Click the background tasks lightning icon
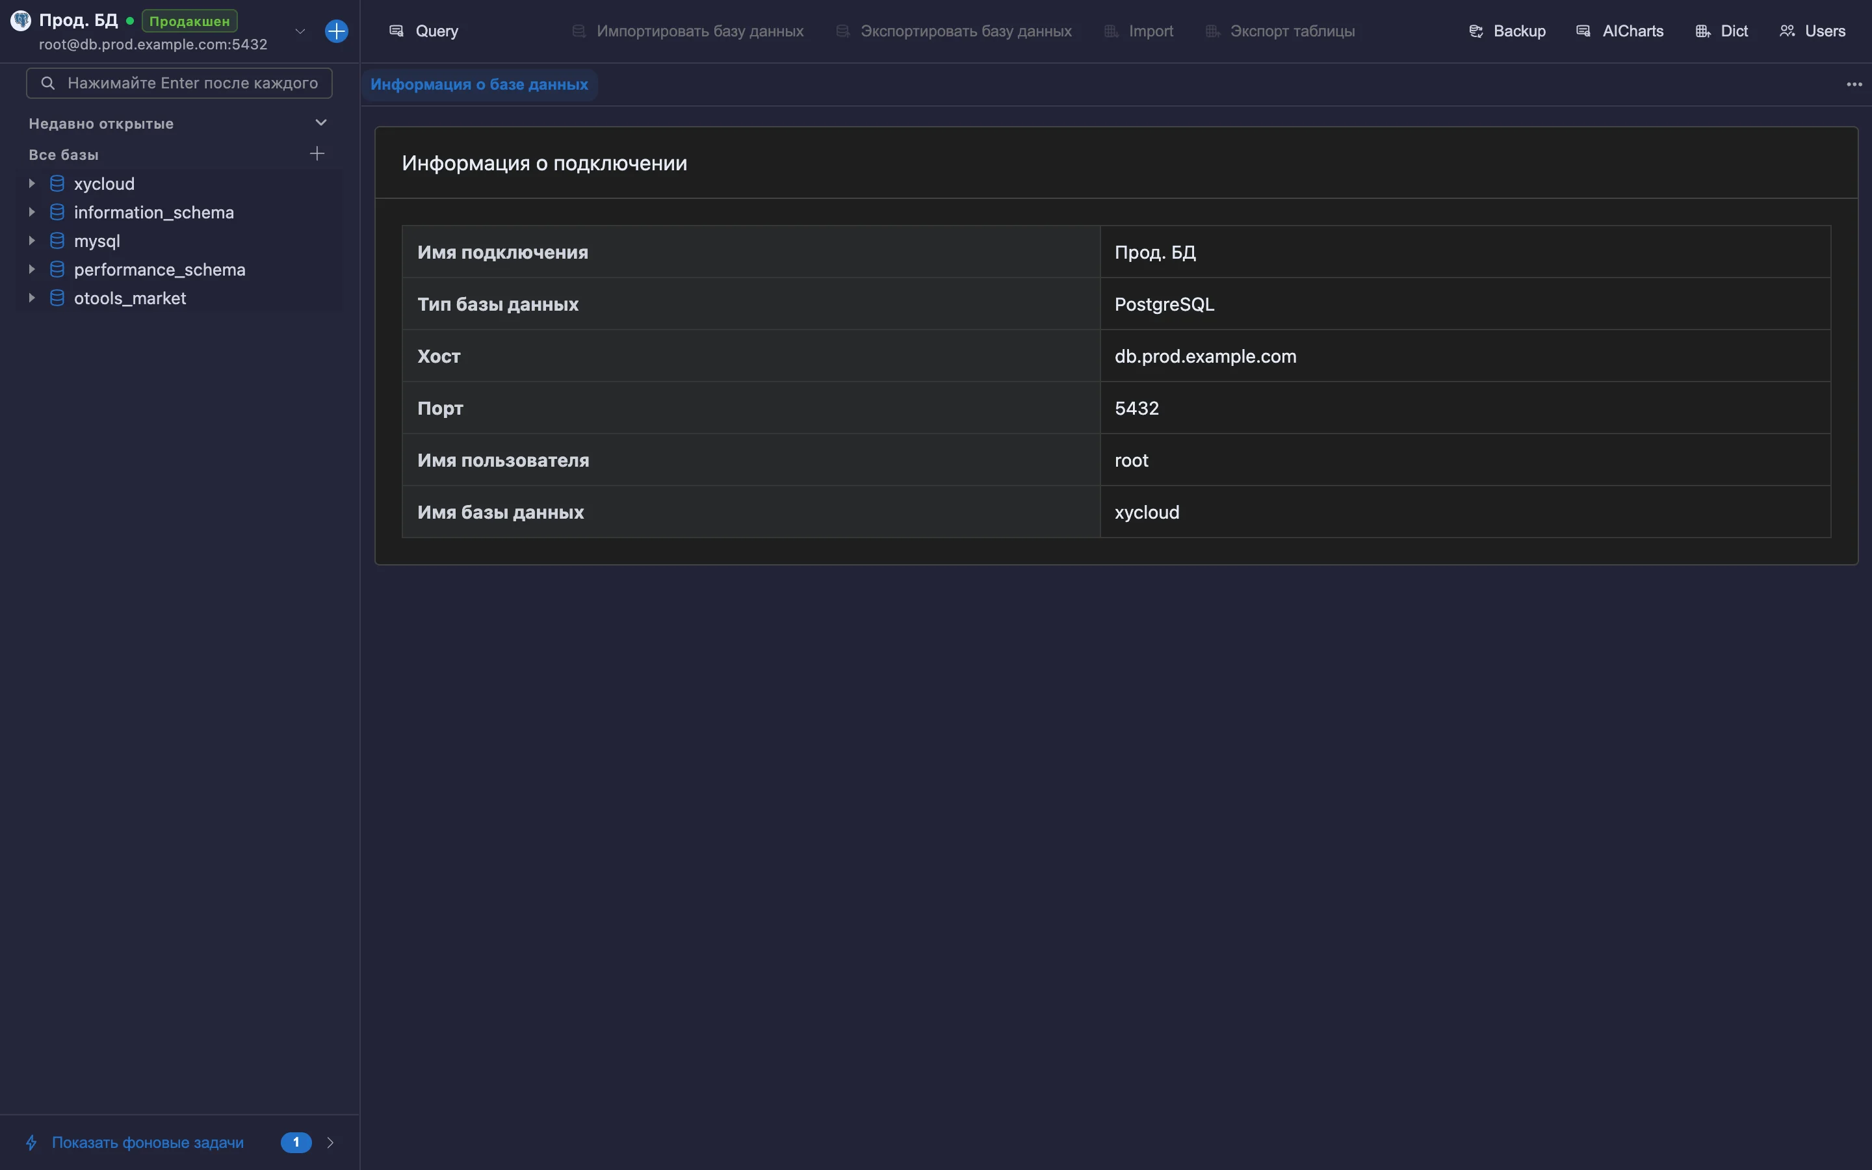1872x1170 pixels. [x=31, y=1142]
